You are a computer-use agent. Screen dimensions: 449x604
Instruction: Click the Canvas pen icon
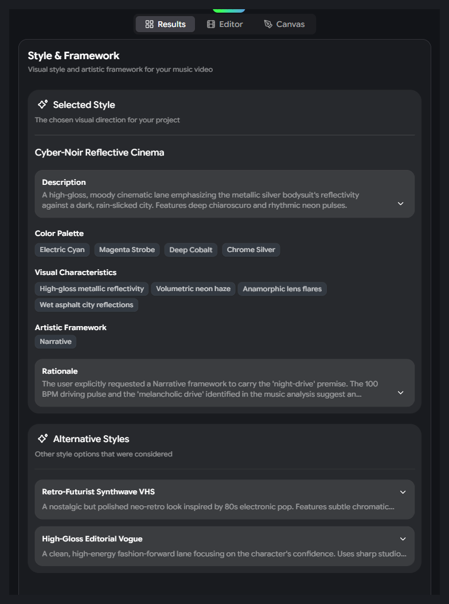pos(268,24)
